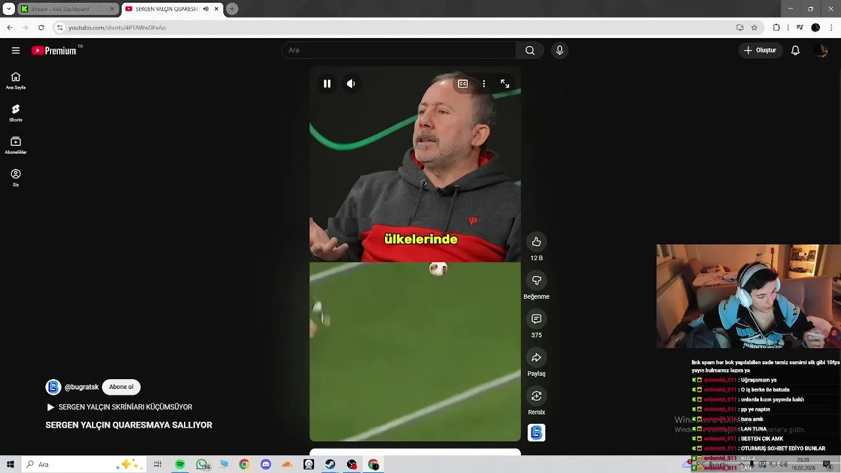Reload the YouTube page
841x473 pixels.
pyautogui.click(x=41, y=28)
